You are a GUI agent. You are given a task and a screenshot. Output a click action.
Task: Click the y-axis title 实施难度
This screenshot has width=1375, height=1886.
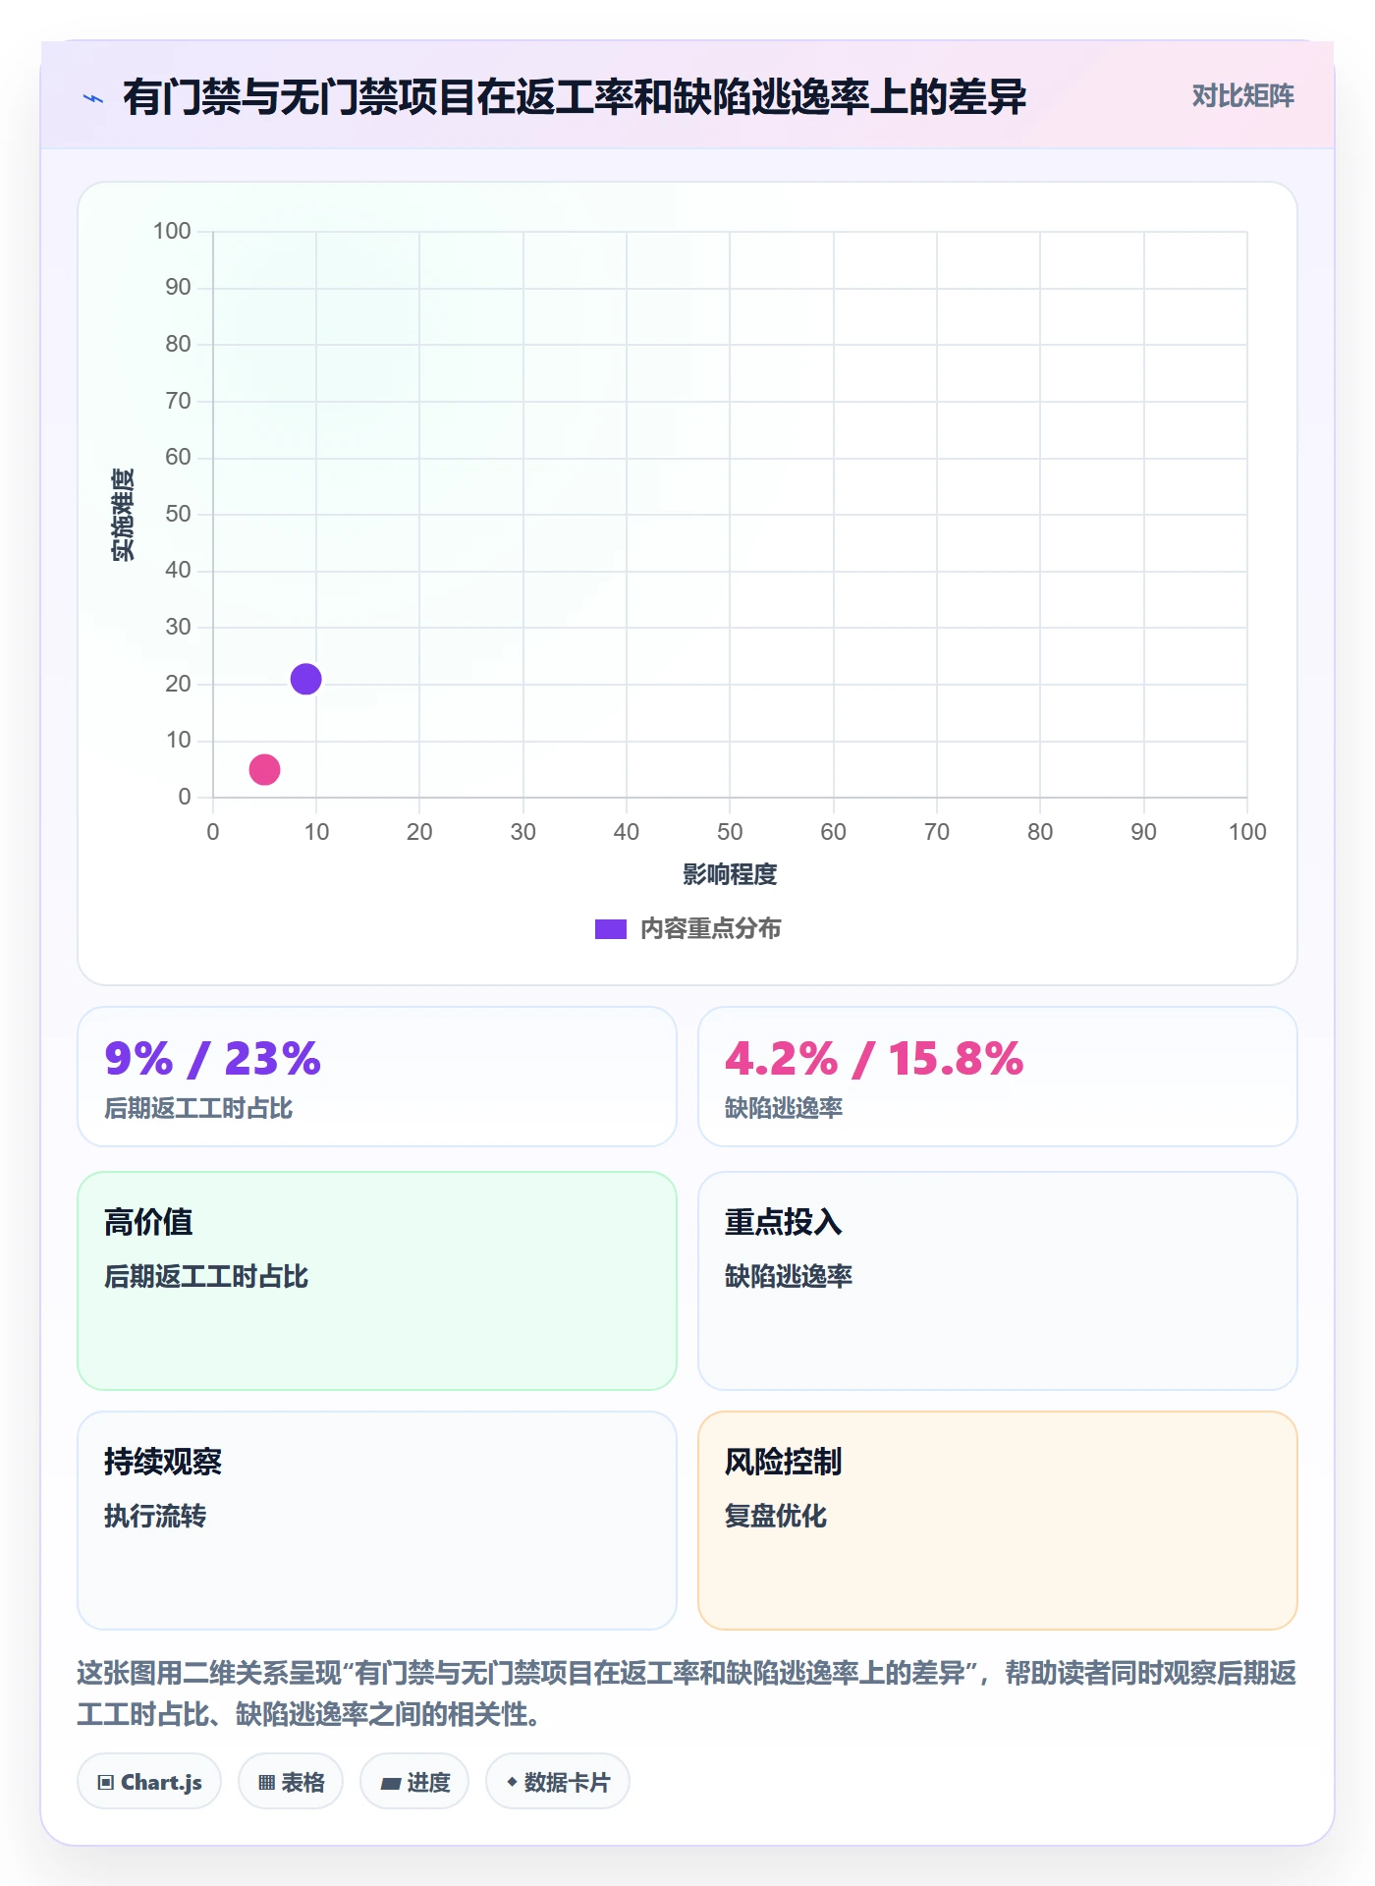(123, 515)
